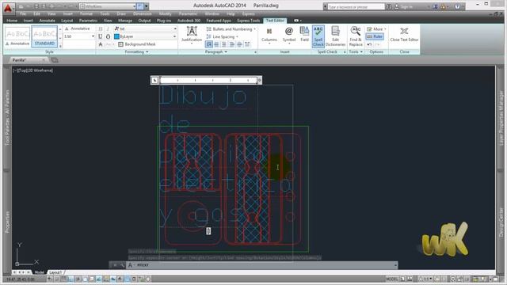Open the AutoCAD application menu logo
This screenshot has width=507, height=285.
tap(8, 8)
